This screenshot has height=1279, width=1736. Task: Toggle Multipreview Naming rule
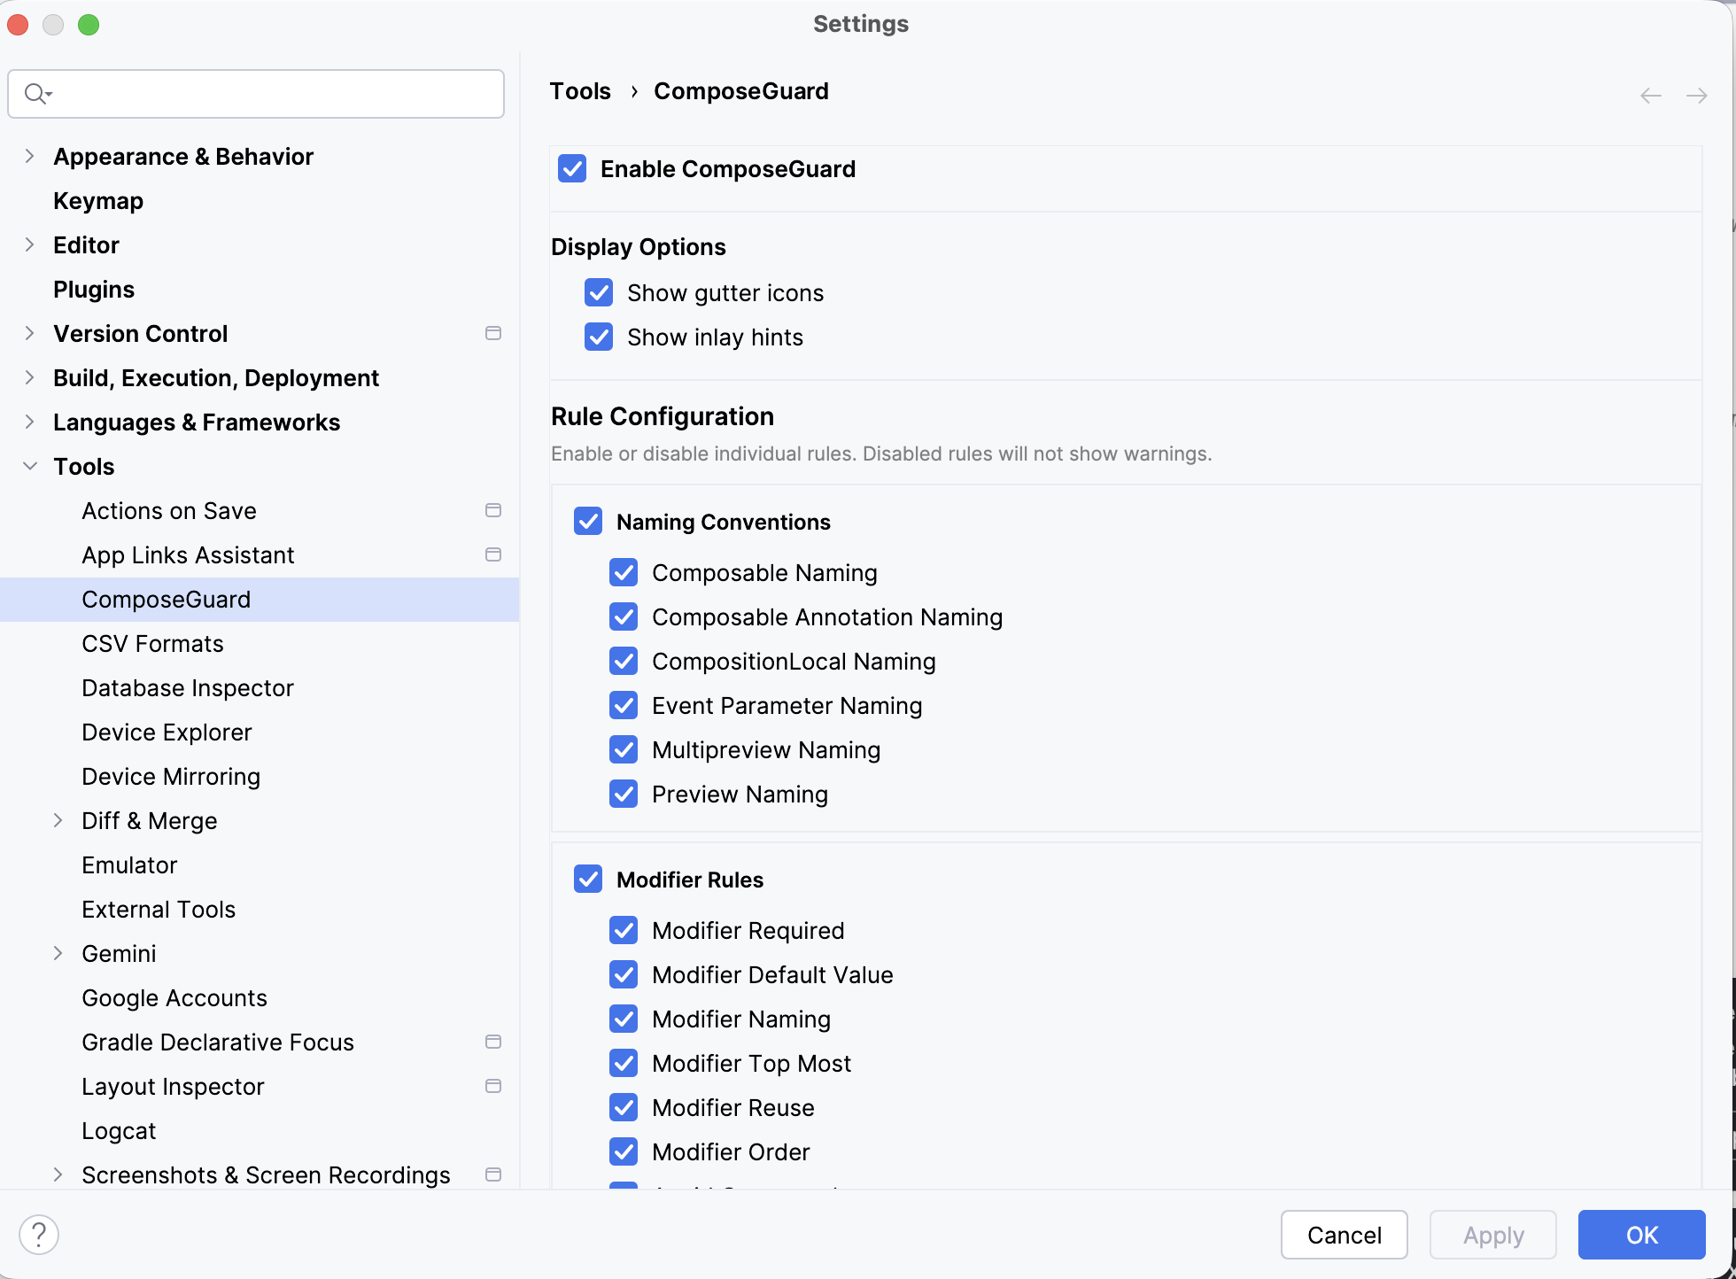(624, 749)
